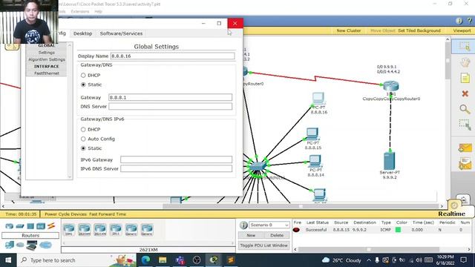Click the New Cluster button
This screenshot has width=475, height=267.
tap(349, 30)
